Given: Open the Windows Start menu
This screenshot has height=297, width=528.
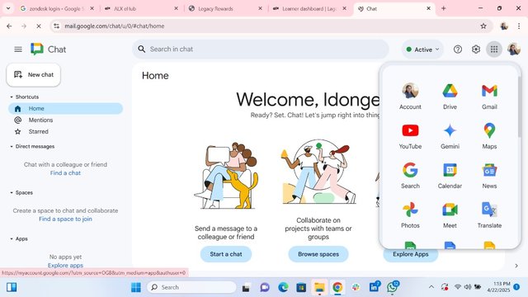Looking at the screenshot, I should [136, 287].
